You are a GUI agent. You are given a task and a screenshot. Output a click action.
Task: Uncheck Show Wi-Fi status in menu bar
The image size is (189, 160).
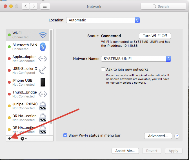pos(65,135)
